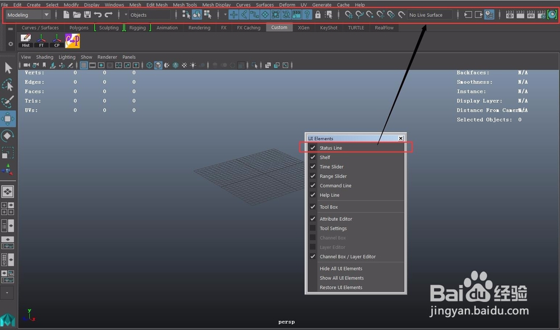Enable snap to curves magnet icon

point(360,15)
